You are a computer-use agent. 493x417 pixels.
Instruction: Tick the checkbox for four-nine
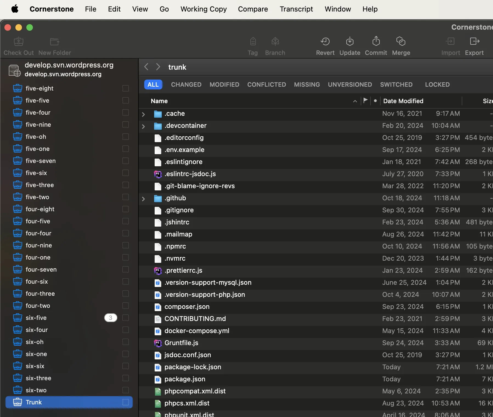click(x=126, y=245)
